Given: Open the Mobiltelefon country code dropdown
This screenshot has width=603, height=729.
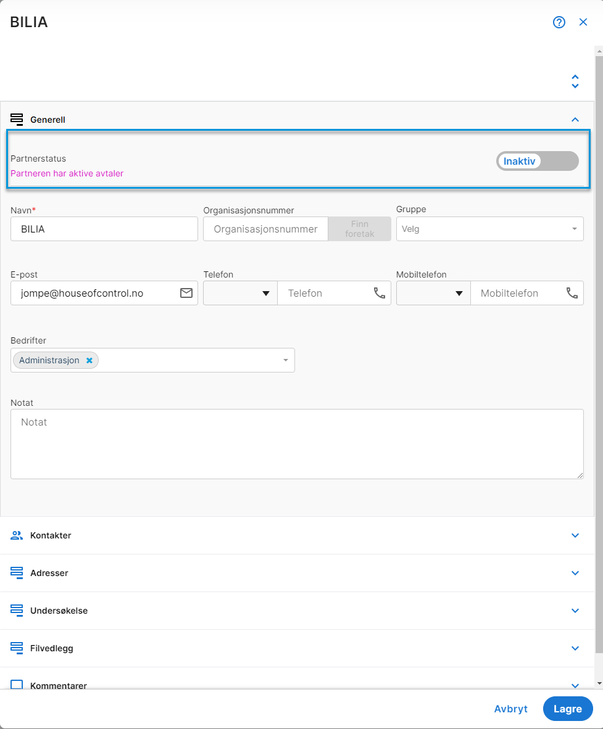Looking at the screenshot, I should [x=433, y=293].
